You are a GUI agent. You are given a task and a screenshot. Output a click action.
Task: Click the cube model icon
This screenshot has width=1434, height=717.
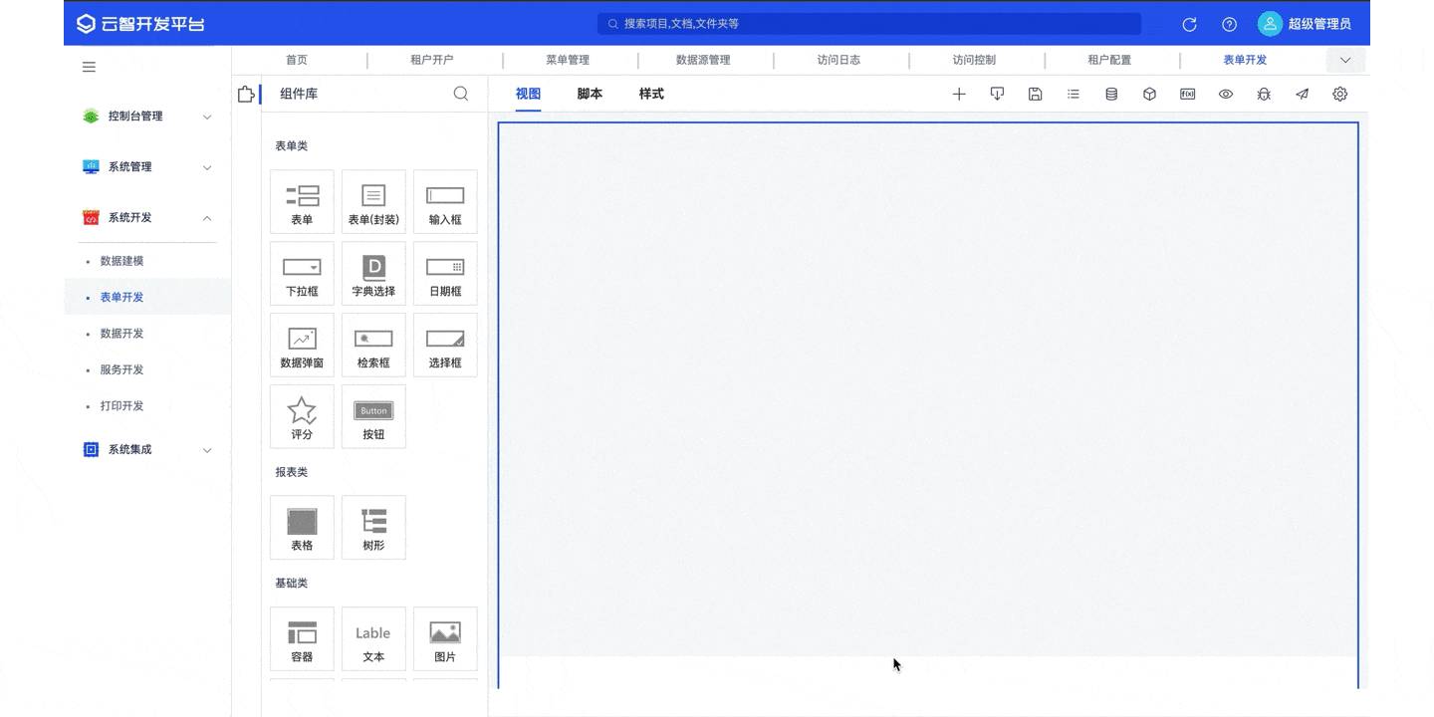1149,94
